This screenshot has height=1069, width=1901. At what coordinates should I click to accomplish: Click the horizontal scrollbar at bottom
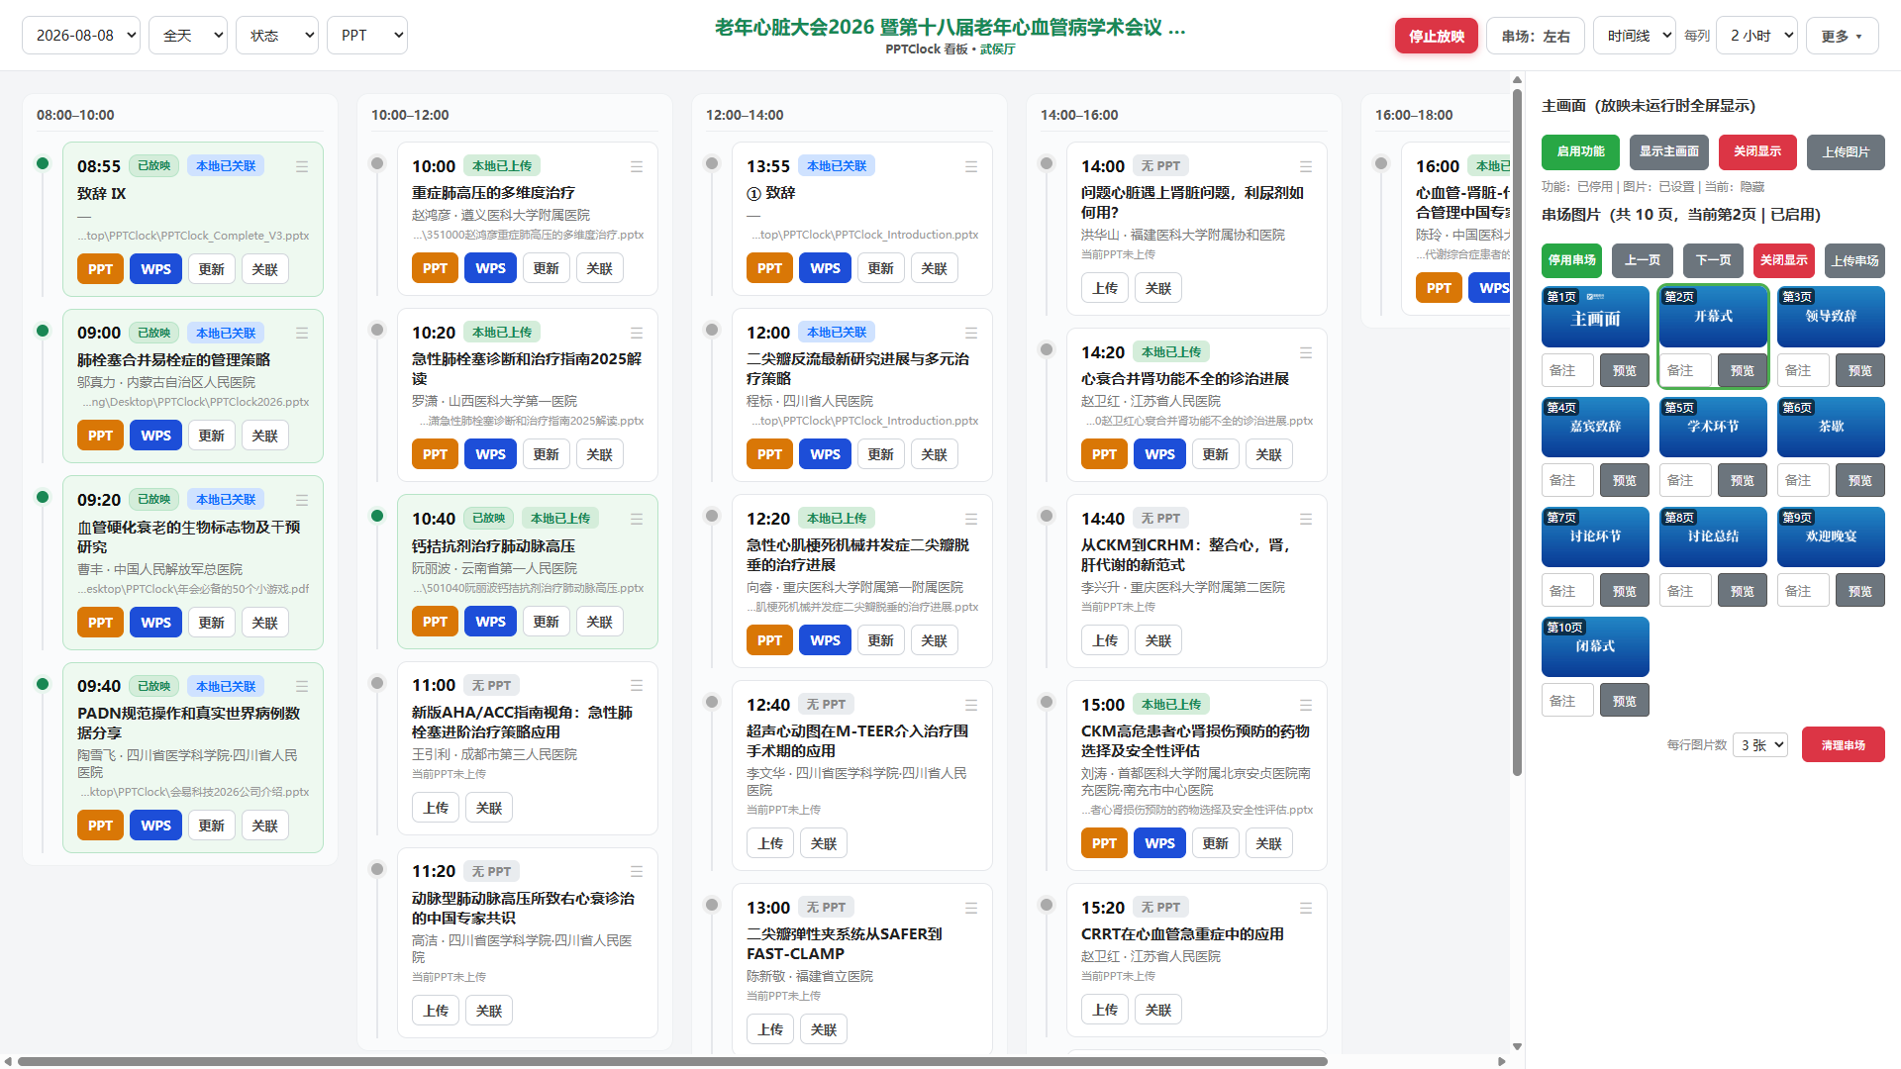pyautogui.click(x=672, y=1062)
